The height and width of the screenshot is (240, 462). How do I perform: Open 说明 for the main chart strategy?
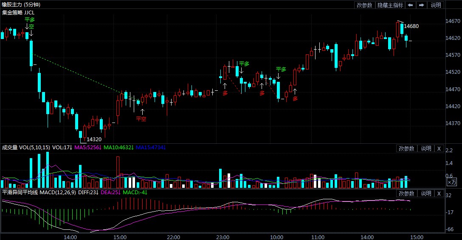tap(436, 5)
